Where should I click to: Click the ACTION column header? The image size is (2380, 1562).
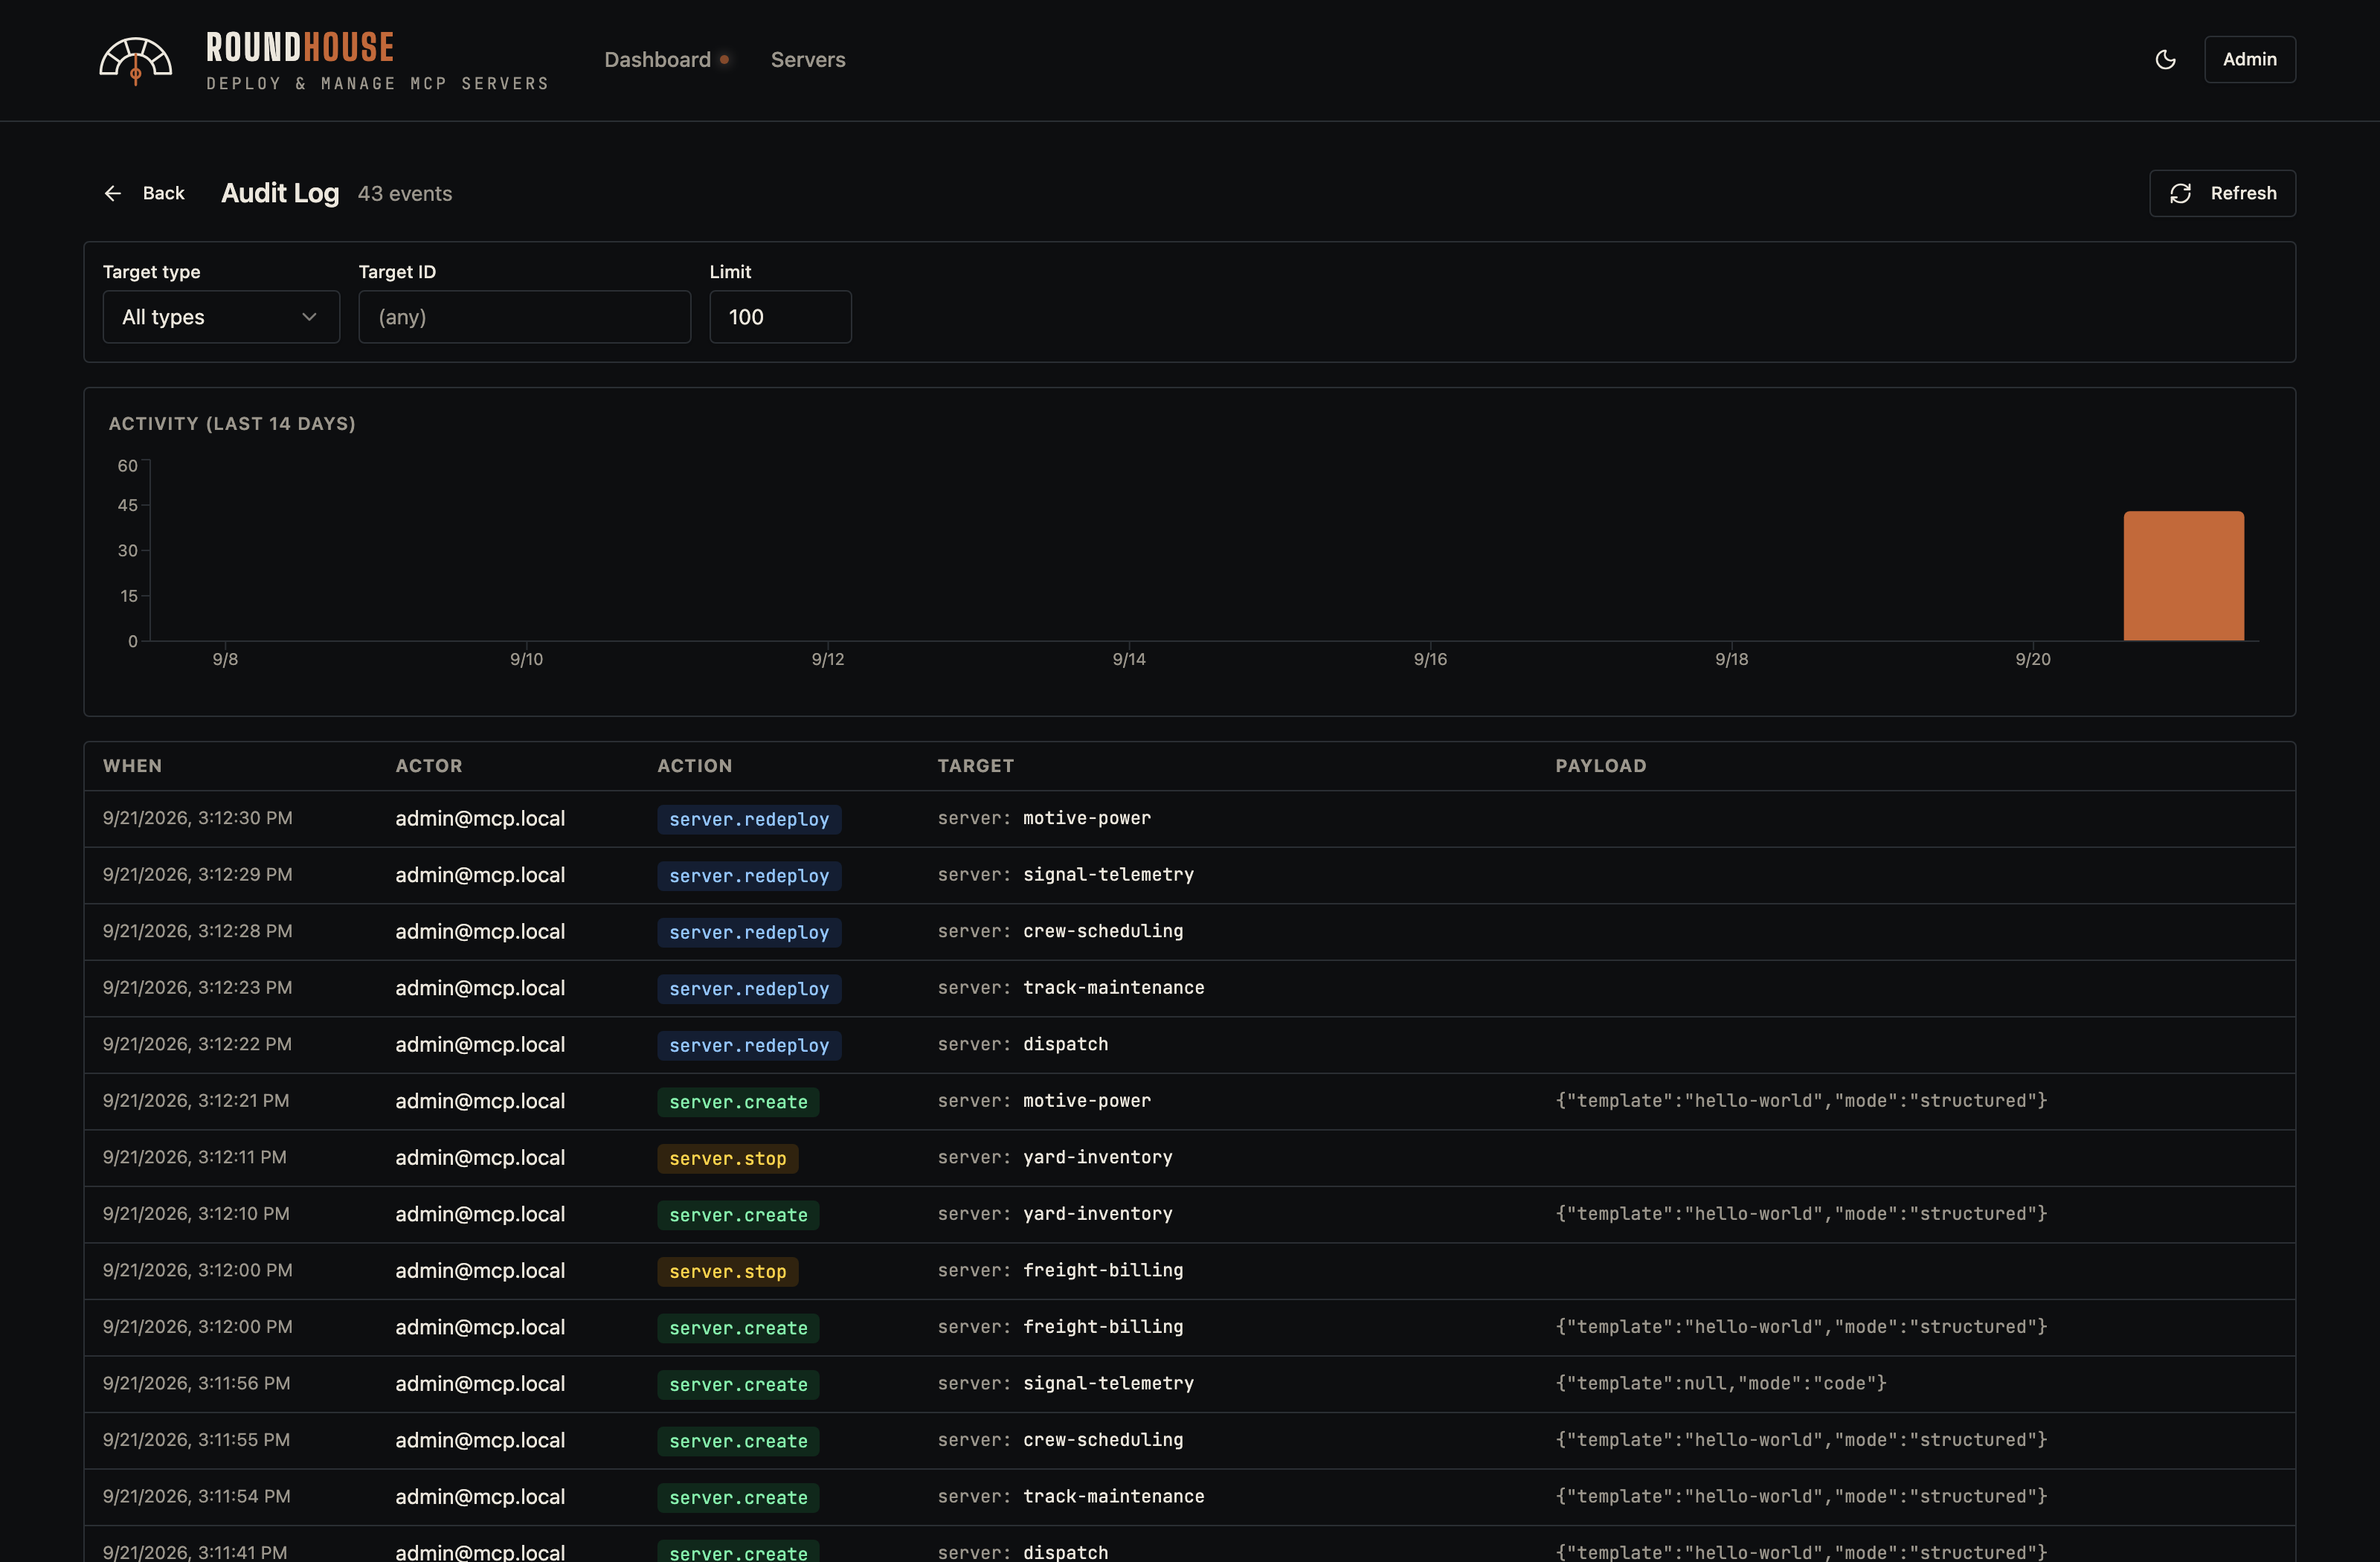(695, 766)
